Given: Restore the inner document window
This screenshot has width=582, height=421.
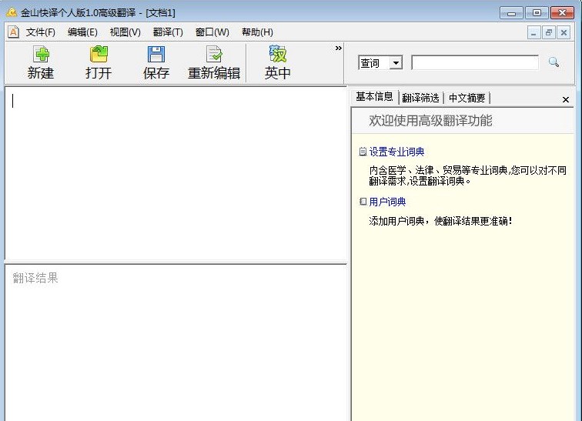Looking at the screenshot, I should [x=549, y=32].
